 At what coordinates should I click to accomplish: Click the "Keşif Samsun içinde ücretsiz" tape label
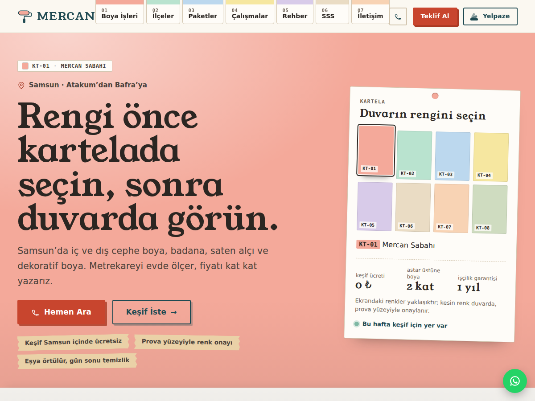(x=73, y=342)
